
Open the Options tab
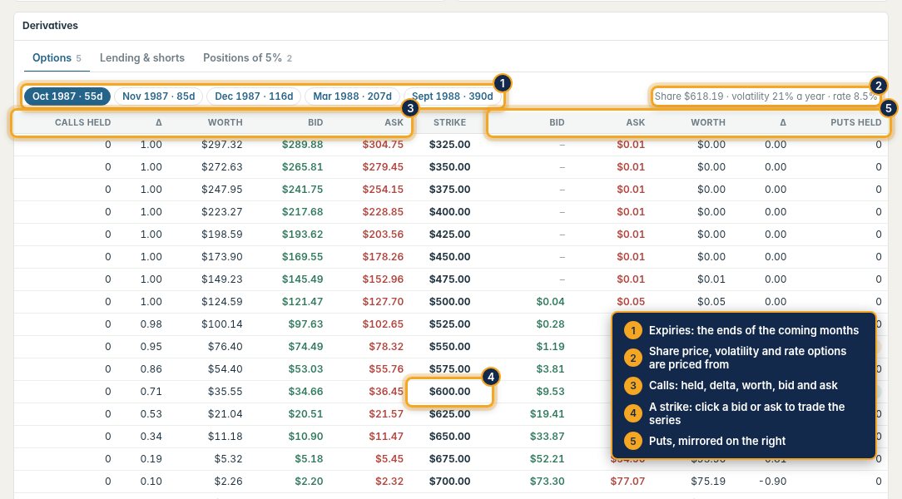(x=57, y=58)
